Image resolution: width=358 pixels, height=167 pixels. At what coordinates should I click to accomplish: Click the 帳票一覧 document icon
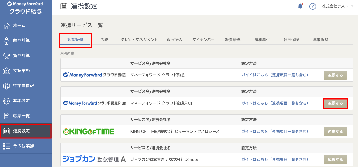(x=6, y=116)
